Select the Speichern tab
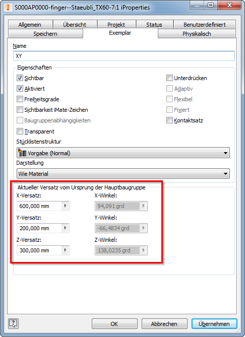This screenshot has width=245, height=337. [45, 34]
